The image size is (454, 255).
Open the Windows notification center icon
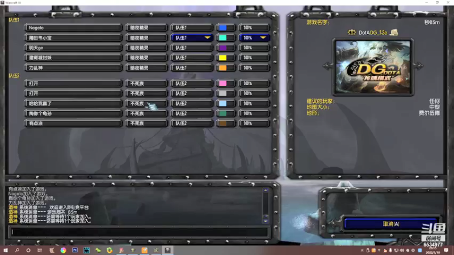click(x=446, y=250)
